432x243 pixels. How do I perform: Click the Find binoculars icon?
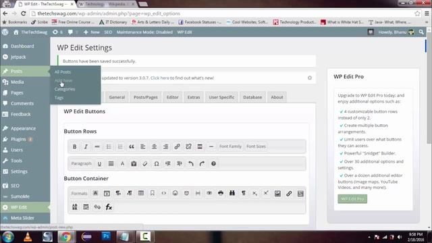point(232,193)
